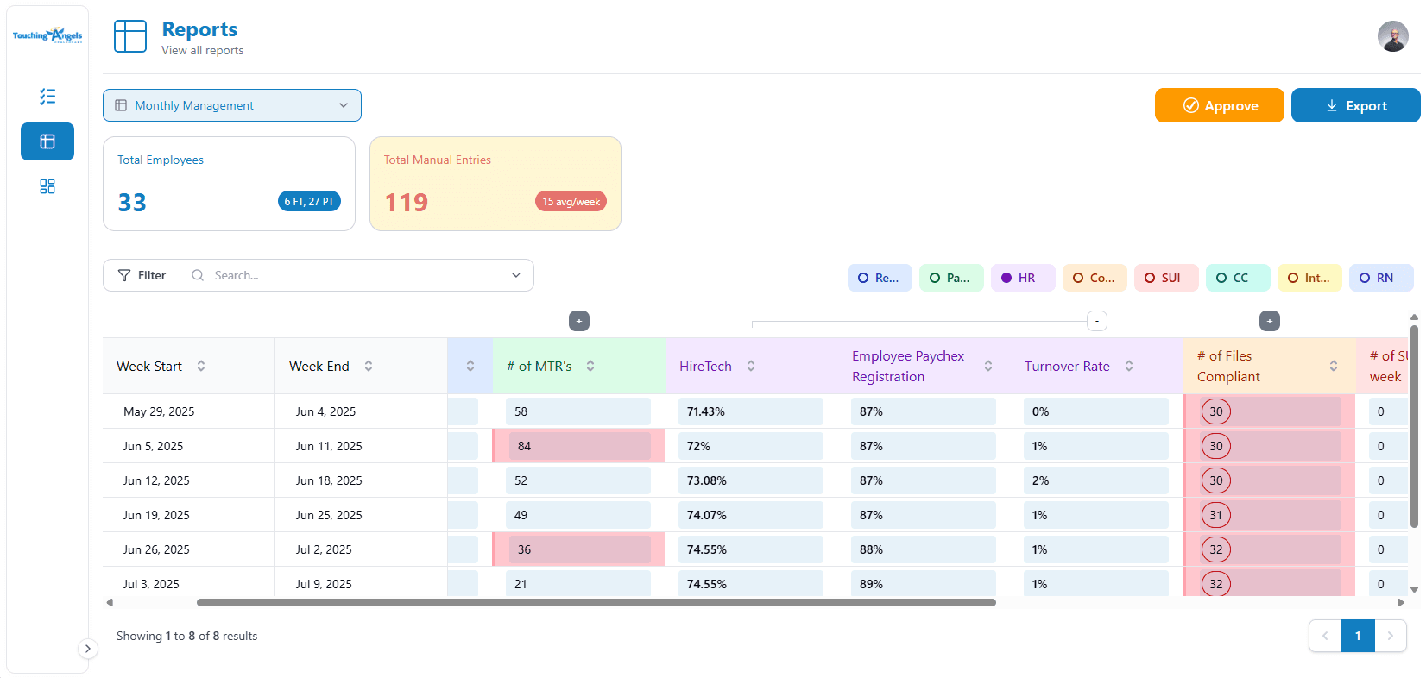Collapse the column group with minus button
The image size is (1426, 678).
tap(1096, 321)
